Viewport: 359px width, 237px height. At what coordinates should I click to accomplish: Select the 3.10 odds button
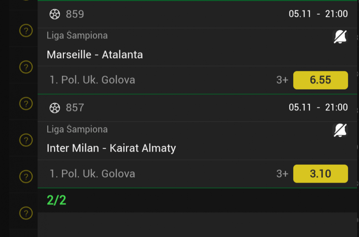pyautogui.click(x=320, y=174)
